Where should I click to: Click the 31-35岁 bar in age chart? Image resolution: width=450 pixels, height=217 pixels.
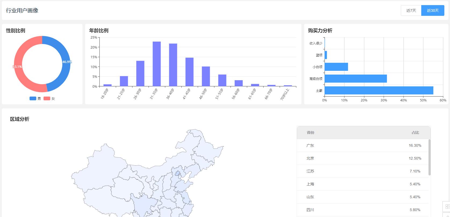coord(157,64)
